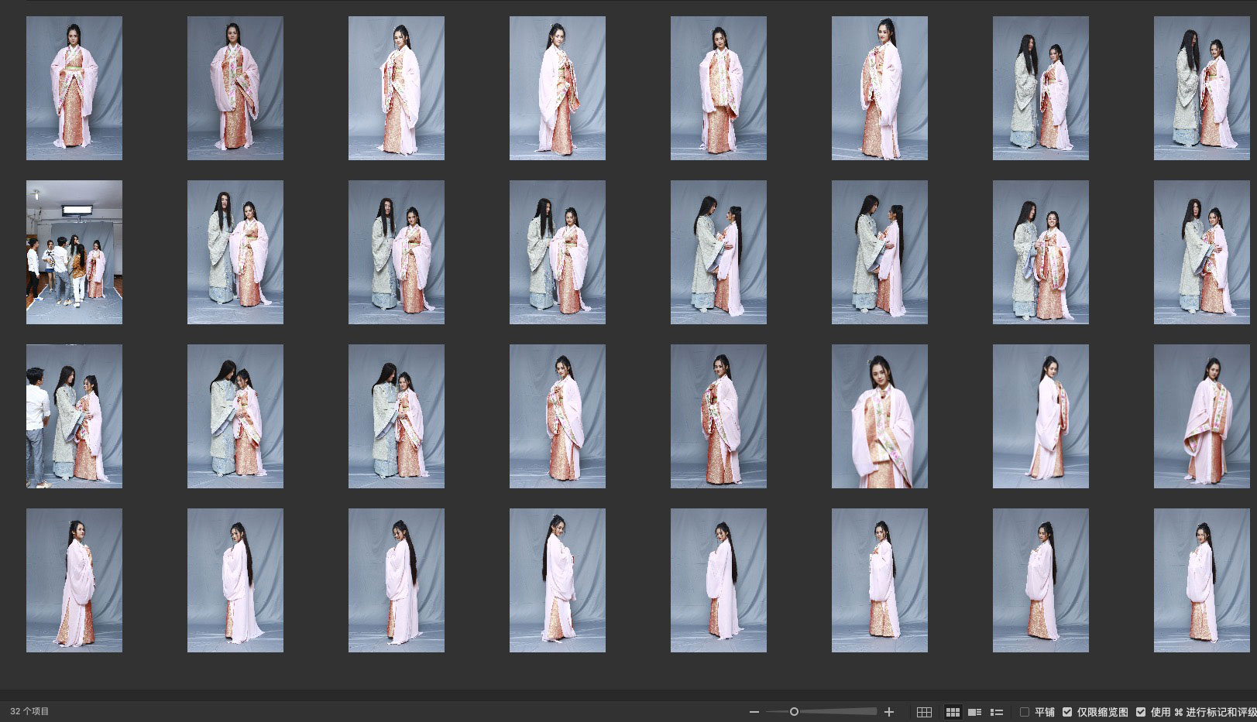
Task: Toggle the 使用 ⌘ 进行标记和评级 checkbox
Action: click(x=1141, y=712)
